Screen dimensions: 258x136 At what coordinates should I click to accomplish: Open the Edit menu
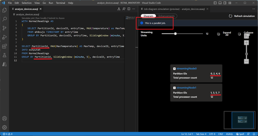tap(17, 3)
